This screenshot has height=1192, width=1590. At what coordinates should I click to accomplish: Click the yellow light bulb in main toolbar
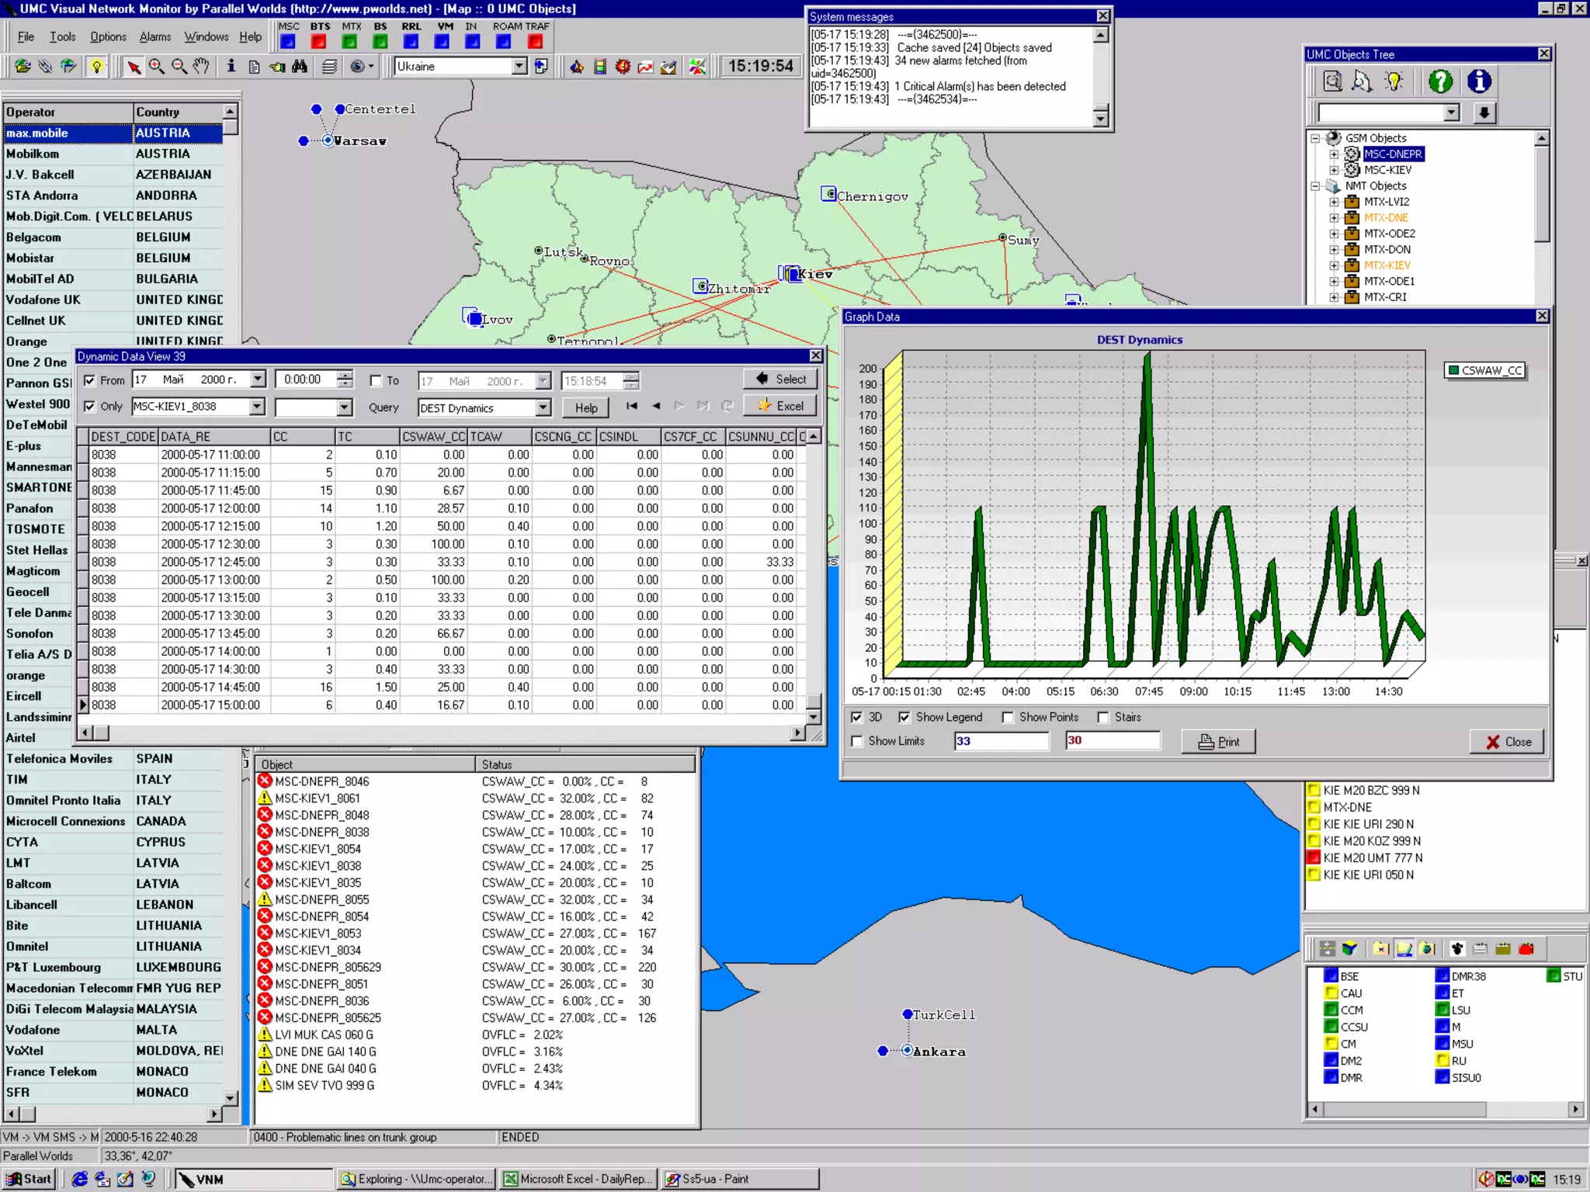96,67
